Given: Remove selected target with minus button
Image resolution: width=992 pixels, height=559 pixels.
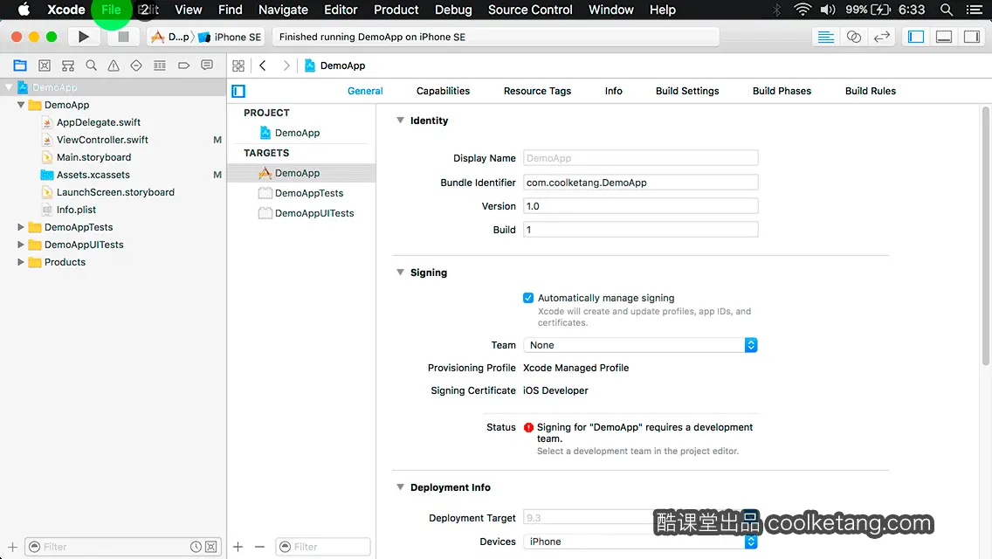Looking at the screenshot, I should click(259, 547).
